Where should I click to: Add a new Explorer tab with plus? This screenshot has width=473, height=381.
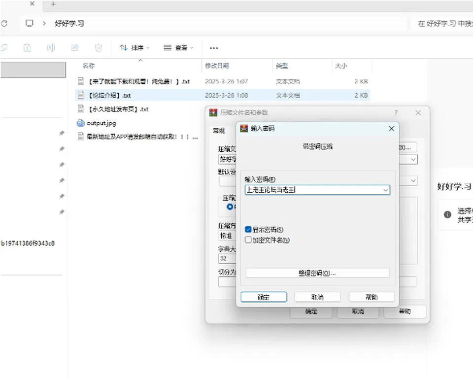click(x=53, y=4)
